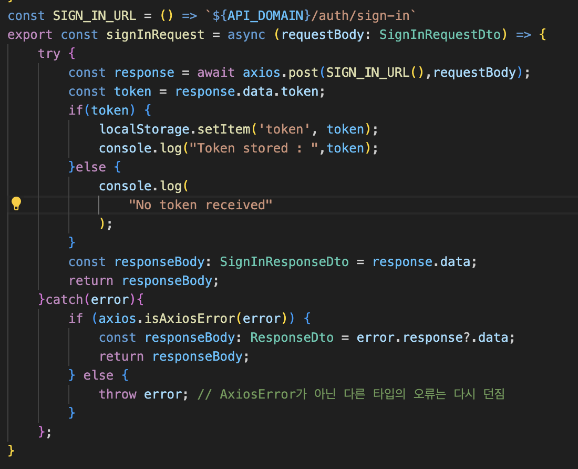This screenshot has width=578, height=469.
Task: Click the 'throw' keyword
Action: 118,394
